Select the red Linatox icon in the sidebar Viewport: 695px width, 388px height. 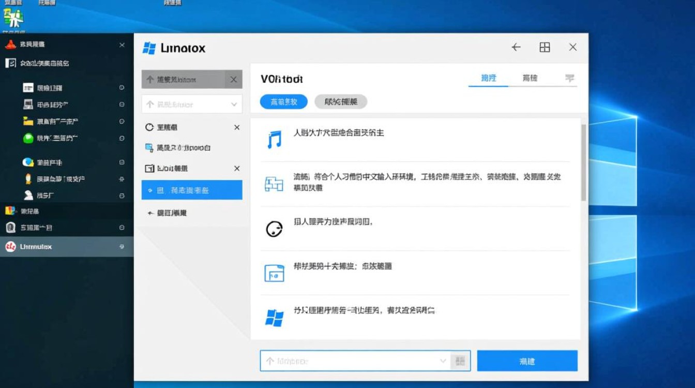(x=11, y=246)
